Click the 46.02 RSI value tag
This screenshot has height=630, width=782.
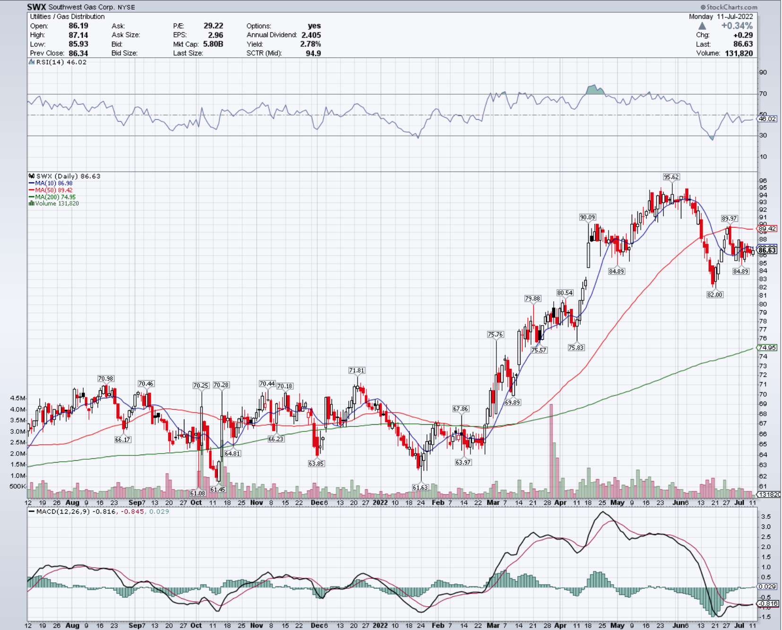767,119
